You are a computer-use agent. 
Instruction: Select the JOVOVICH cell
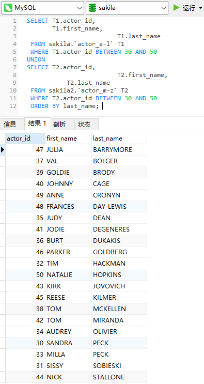tap(119, 286)
